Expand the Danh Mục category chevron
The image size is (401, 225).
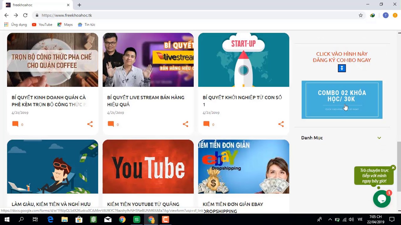[379, 138]
